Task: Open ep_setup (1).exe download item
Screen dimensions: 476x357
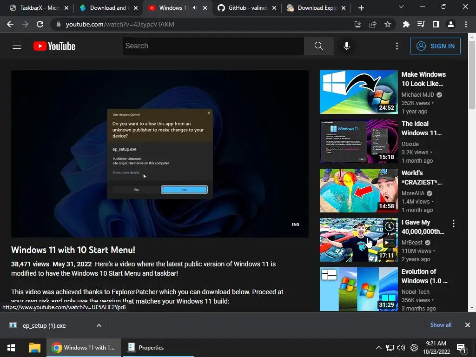Action: [x=44, y=325]
